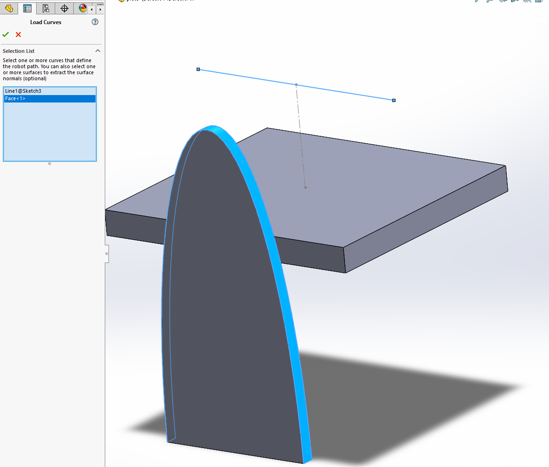Select Line1@Sketch3 in the selection list

click(x=23, y=91)
